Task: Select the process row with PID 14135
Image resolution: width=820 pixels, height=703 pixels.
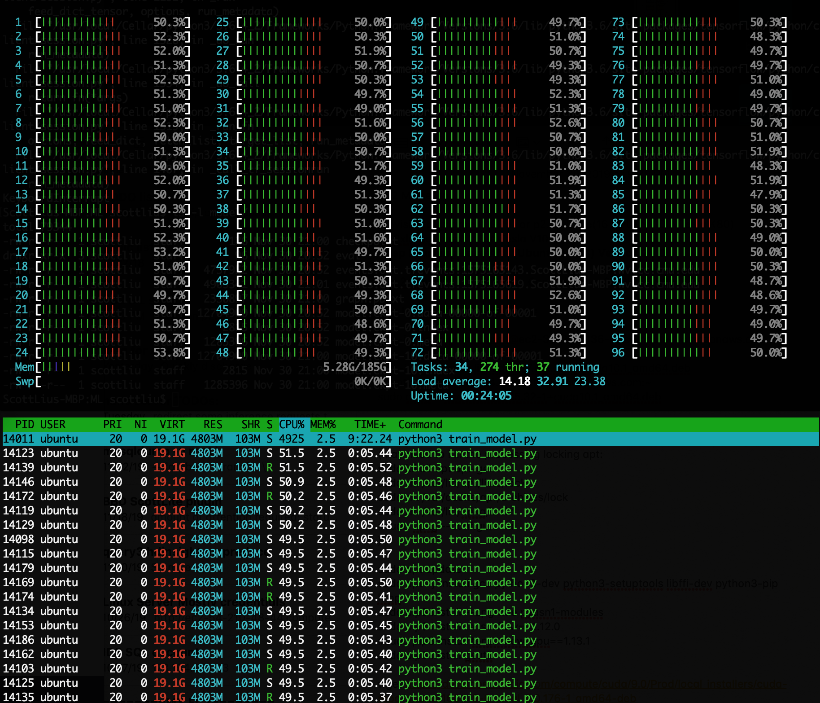Action: [x=410, y=697]
